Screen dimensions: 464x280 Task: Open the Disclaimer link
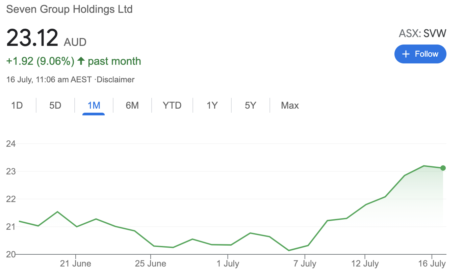click(x=115, y=80)
